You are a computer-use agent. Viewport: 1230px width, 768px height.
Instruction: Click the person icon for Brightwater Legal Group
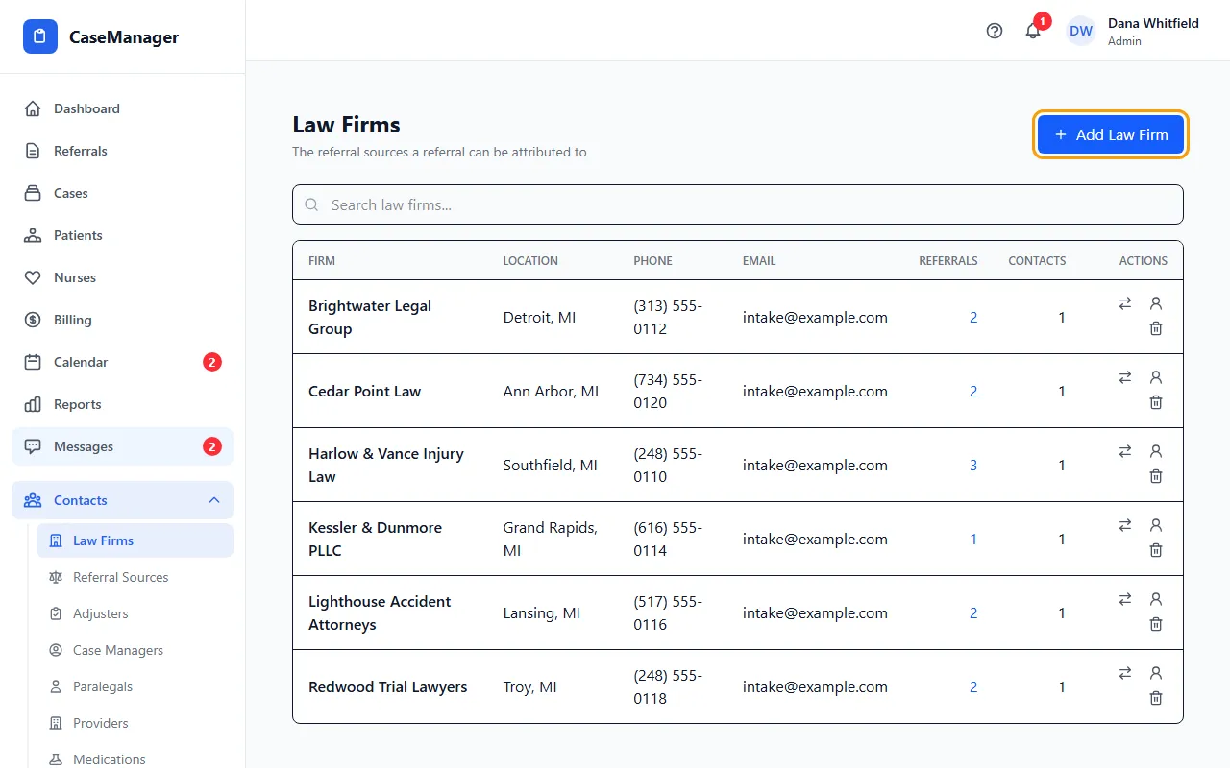click(1156, 303)
